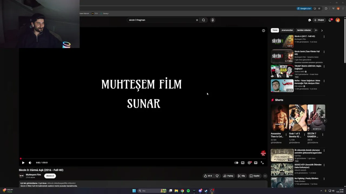Image resolution: width=346 pixels, height=194 pixels.
Task: Open the Disney+ bookmark
Action: click(105, 13)
